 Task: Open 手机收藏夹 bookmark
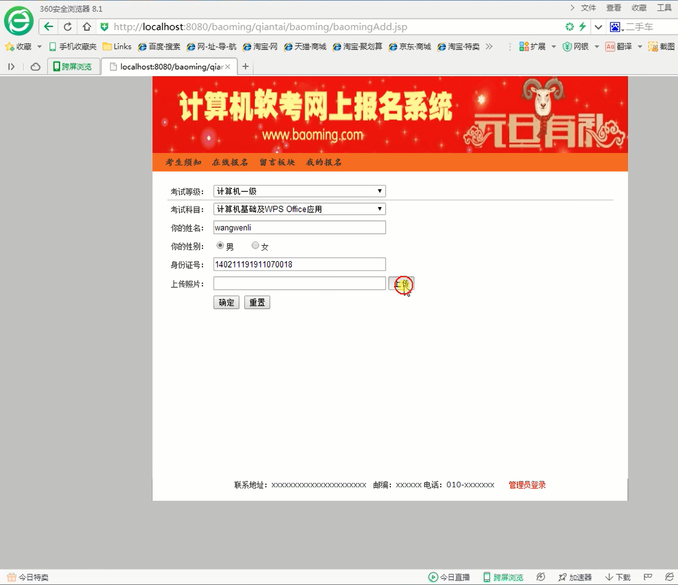[x=73, y=47]
